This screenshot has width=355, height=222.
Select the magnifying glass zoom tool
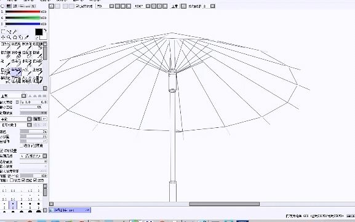click(x=9, y=37)
